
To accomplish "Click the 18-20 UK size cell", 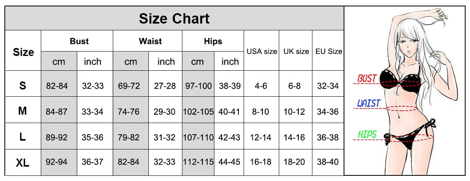I will click(294, 163).
